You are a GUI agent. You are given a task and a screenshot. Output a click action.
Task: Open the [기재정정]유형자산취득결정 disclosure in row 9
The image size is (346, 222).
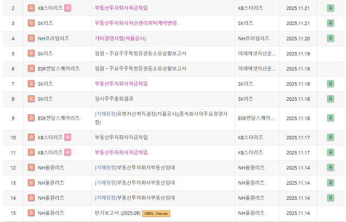tap(161, 118)
